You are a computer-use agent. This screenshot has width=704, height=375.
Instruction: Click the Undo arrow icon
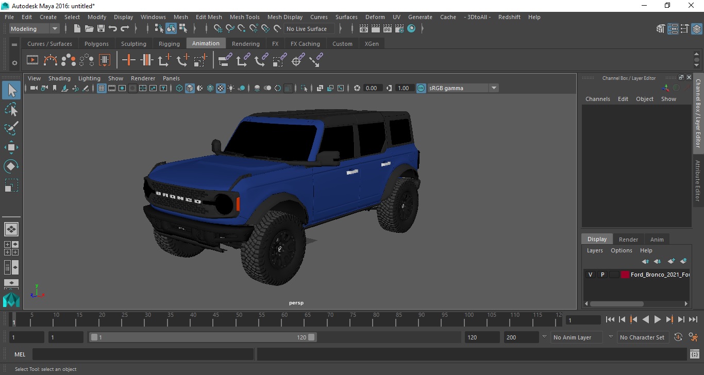pos(113,29)
